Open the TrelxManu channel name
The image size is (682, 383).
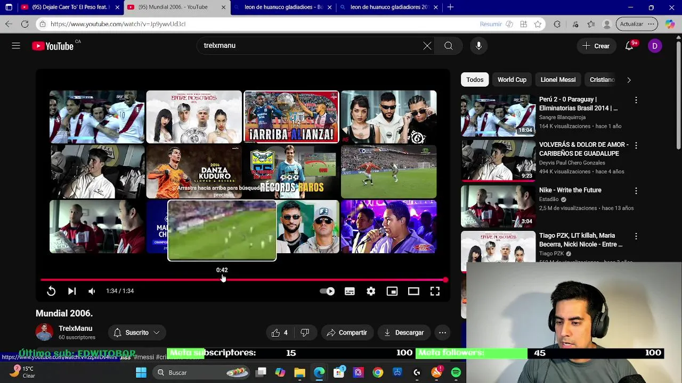tap(76, 329)
